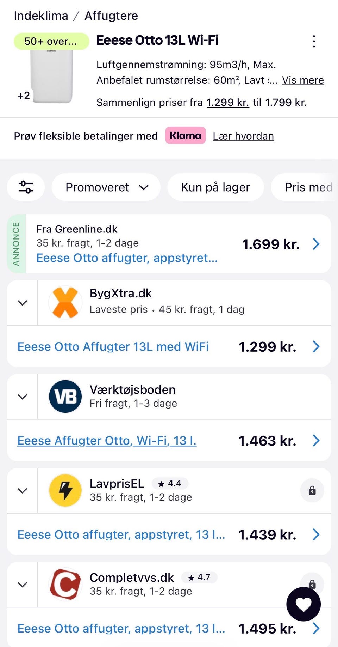Click the Vis mere link
This screenshot has height=647, width=338.
[x=303, y=80]
